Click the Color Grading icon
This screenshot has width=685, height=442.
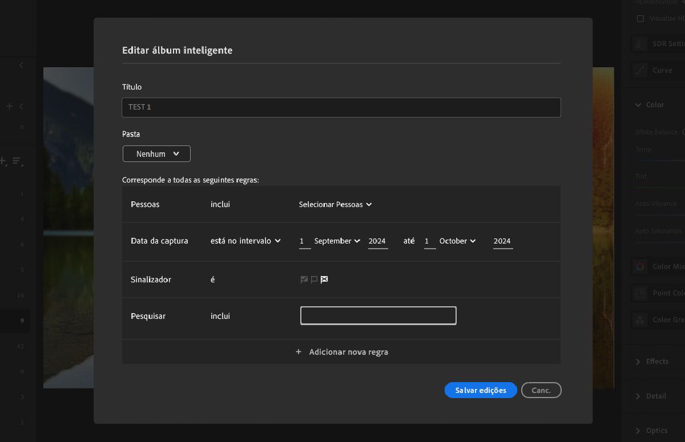pos(640,320)
